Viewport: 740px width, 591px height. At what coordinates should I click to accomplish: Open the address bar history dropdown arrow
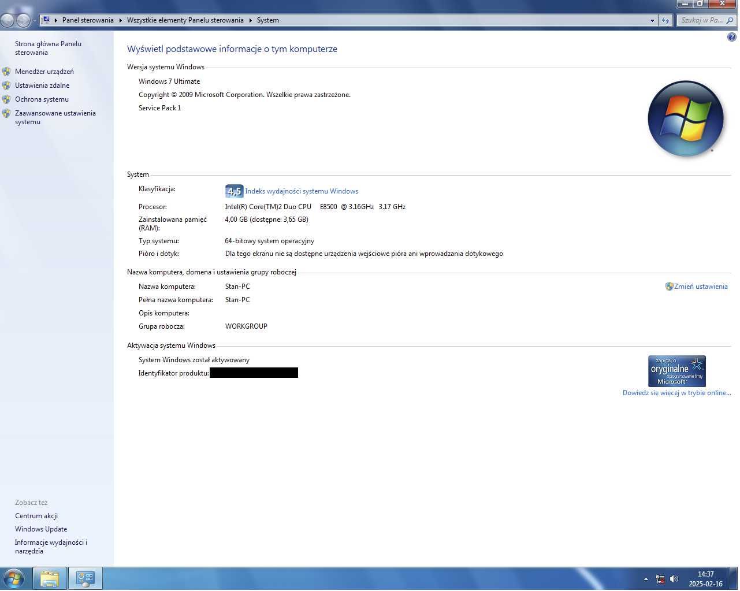tap(652, 20)
